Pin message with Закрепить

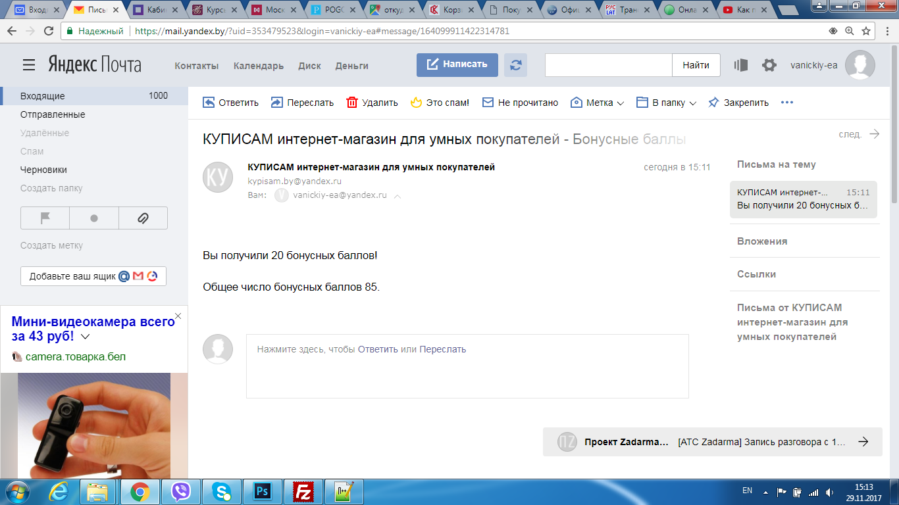point(738,103)
